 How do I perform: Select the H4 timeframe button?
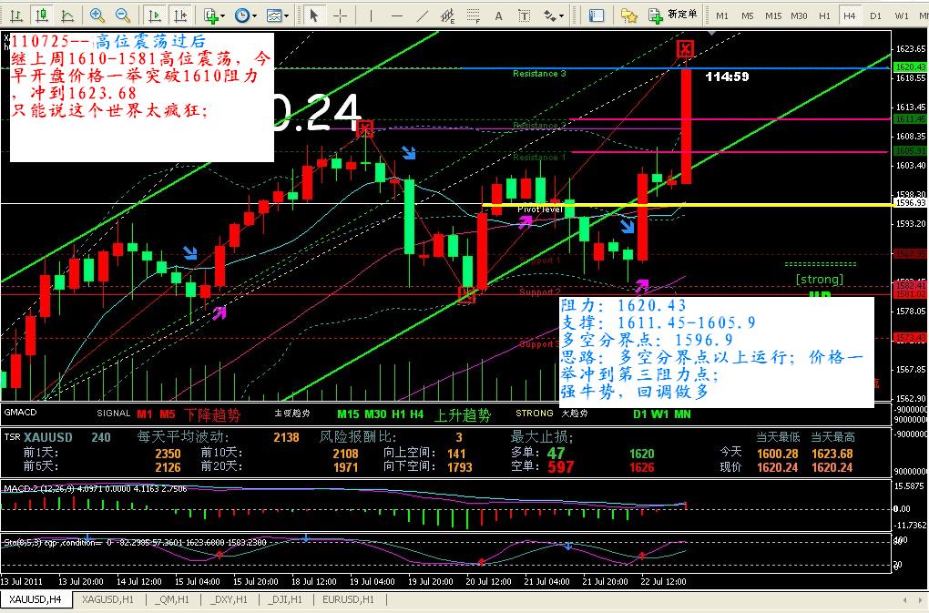tap(850, 15)
